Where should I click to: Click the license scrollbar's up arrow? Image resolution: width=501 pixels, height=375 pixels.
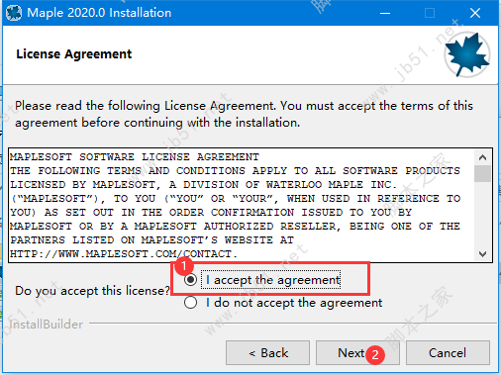click(x=482, y=157)
